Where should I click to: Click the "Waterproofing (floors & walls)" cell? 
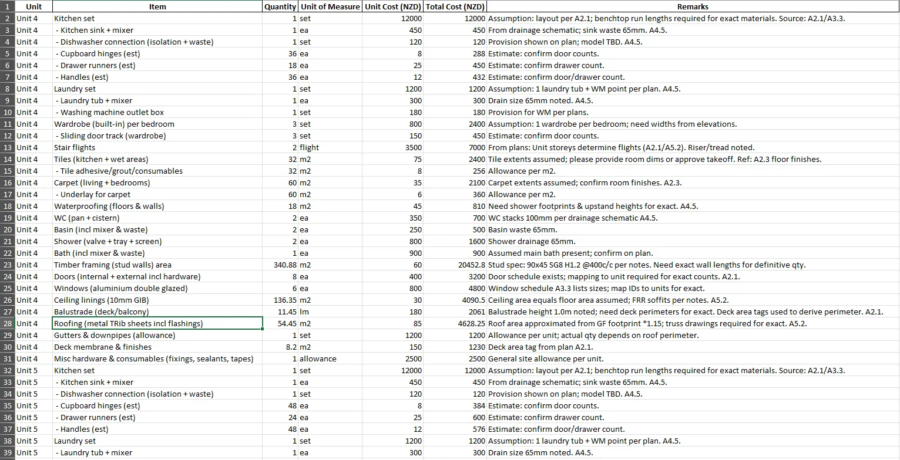point(157,206)
